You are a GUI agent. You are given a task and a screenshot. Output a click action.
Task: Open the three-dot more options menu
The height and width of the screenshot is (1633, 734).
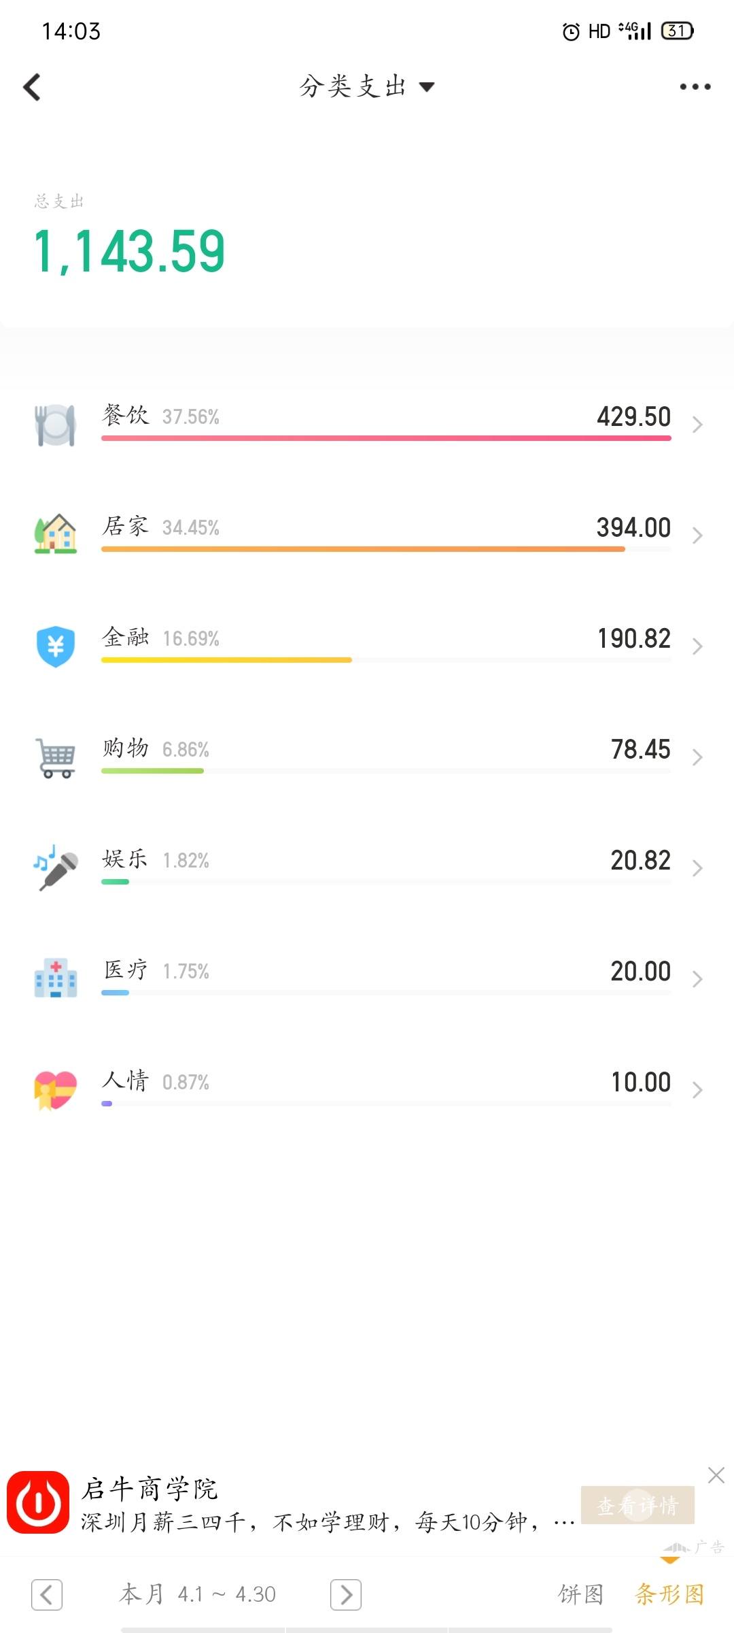point(695,87)
